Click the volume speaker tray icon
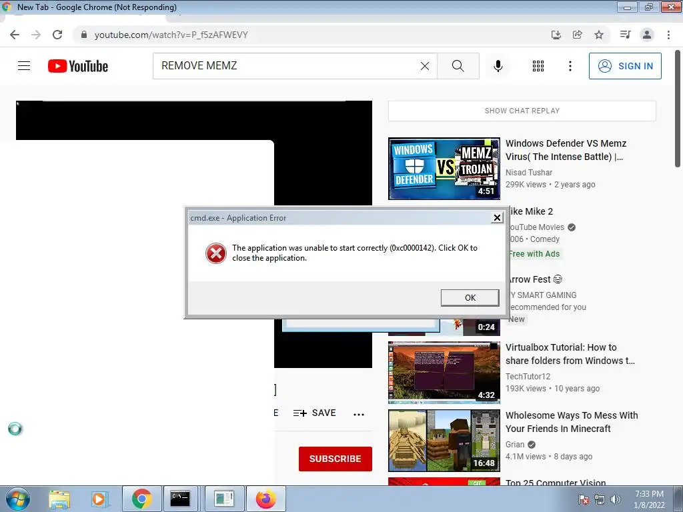 616,499
